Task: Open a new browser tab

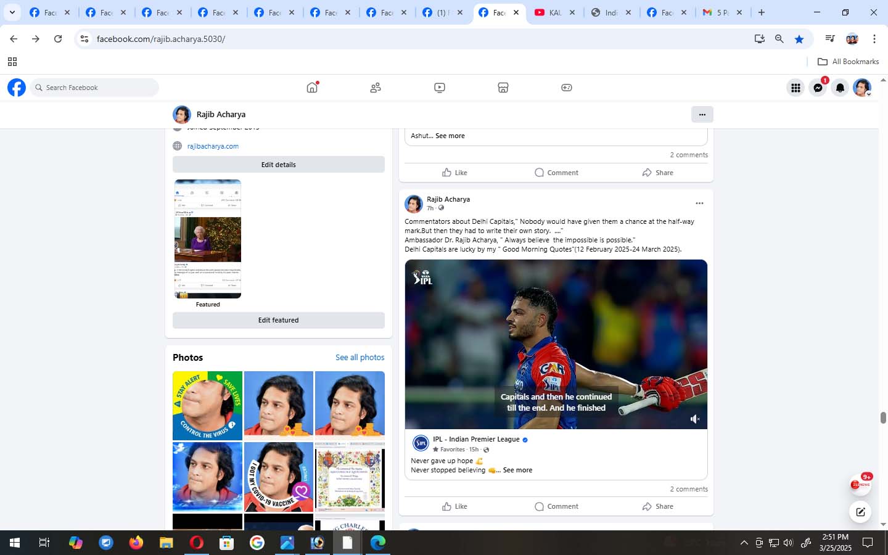Action: pyautogui.click(x=762, y=12)
